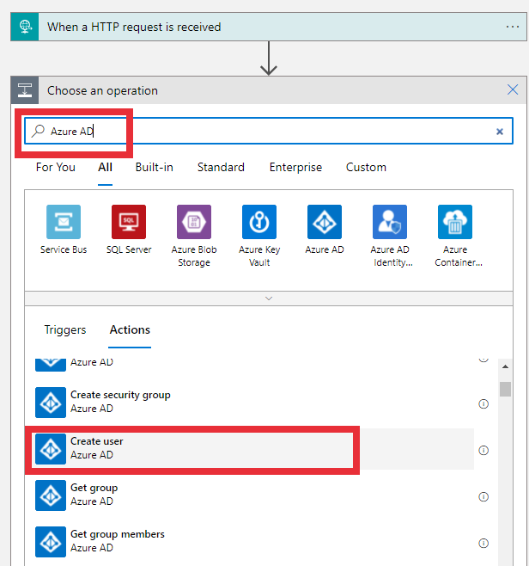Select the Actions tab

pos(130,329)
